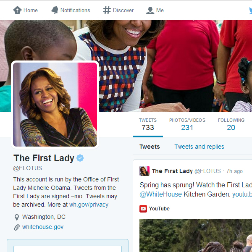Open The First Lady's large profile photo
252x252 pixels.
[x=55, y=105]
